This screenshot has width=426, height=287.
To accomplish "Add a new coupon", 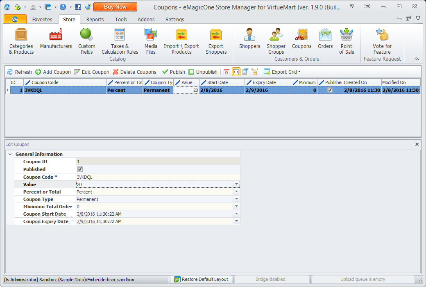I will [x=53, y=72].
